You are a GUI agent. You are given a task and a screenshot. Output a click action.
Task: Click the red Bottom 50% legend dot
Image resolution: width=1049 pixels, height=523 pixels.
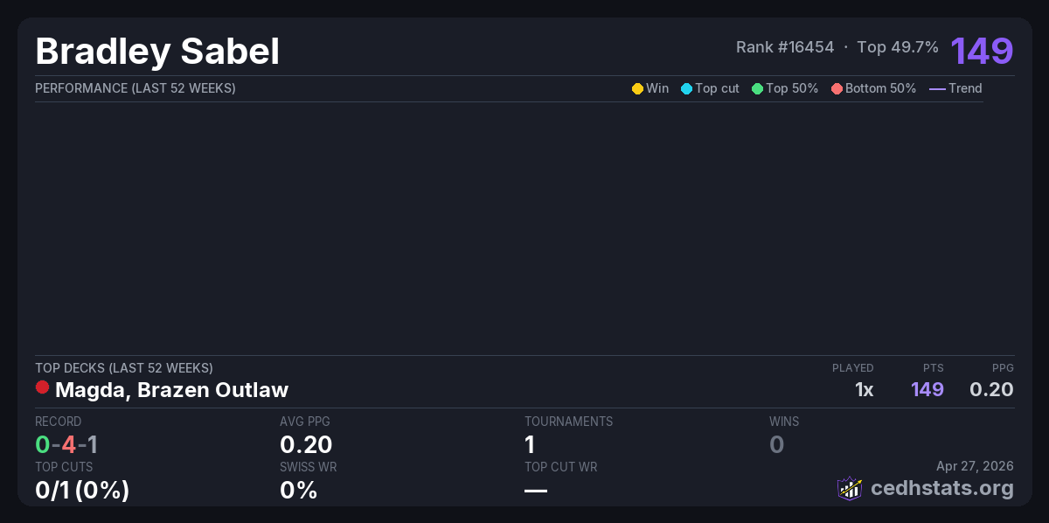click(x=837, y=88)
